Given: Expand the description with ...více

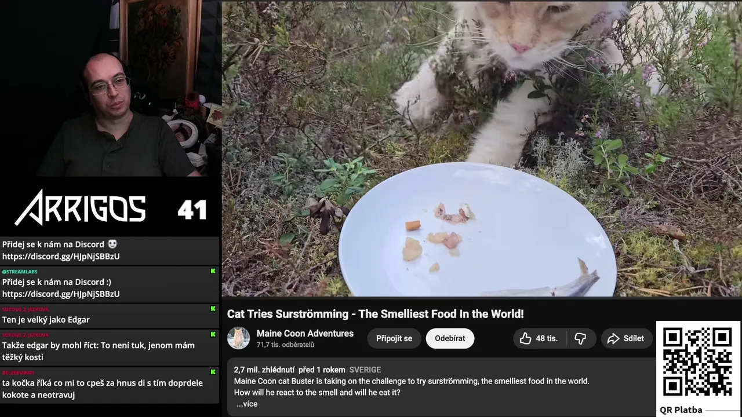Looking at the screenshot, I should pyautogui.click(x=247, y=404).
